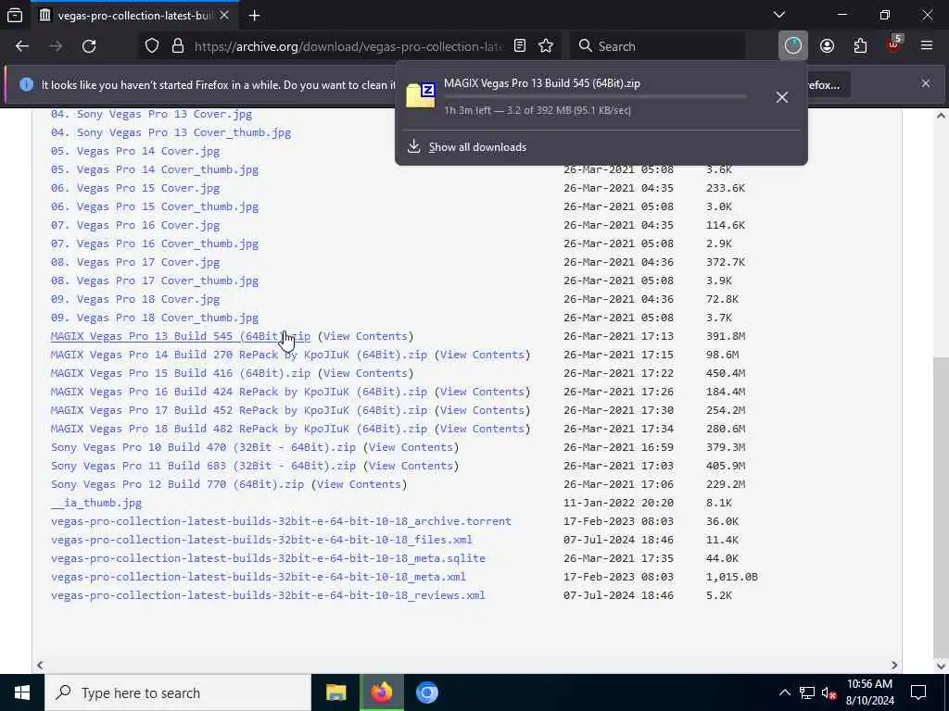Click the muted volume tray icon
The image size is (949, 711).
pyautogui.click(x=829, y=692)
